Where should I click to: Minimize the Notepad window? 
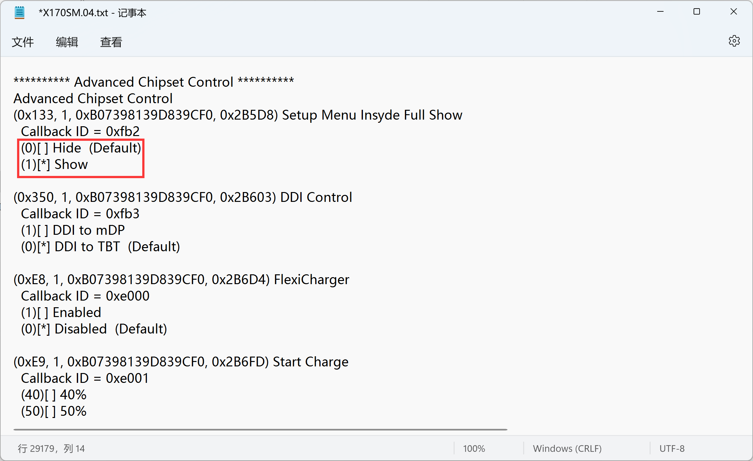(660, 12)
